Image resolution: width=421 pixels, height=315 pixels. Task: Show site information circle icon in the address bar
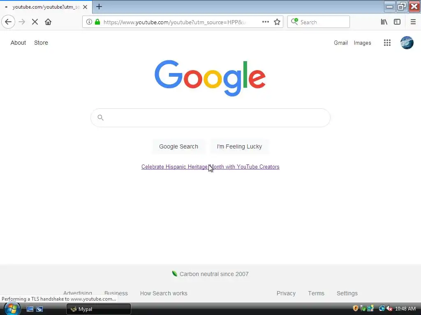click(x=89, y=22)
